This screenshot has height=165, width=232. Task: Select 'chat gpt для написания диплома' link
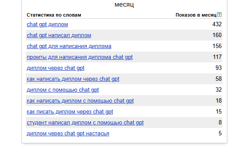click(x=69, y=46)
